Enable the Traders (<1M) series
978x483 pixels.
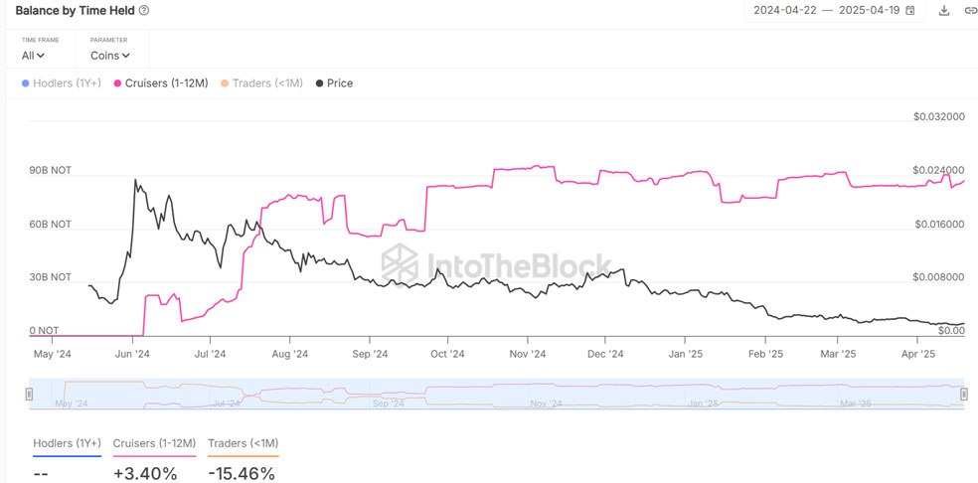click(264, 83)
